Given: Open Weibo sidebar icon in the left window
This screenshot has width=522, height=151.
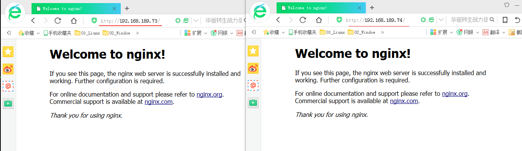Looking at the screenshot, I should 8,69.
